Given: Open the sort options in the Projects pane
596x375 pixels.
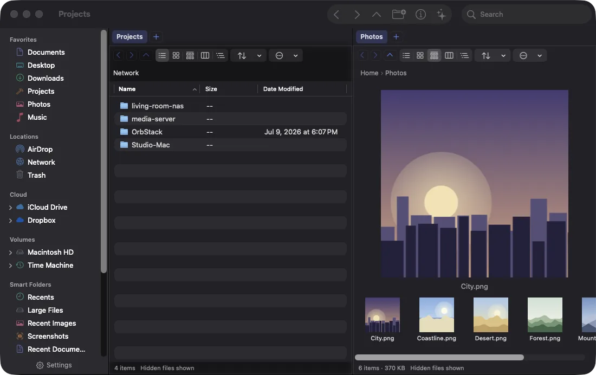Looking at the screenshot, I should [242, 55].
